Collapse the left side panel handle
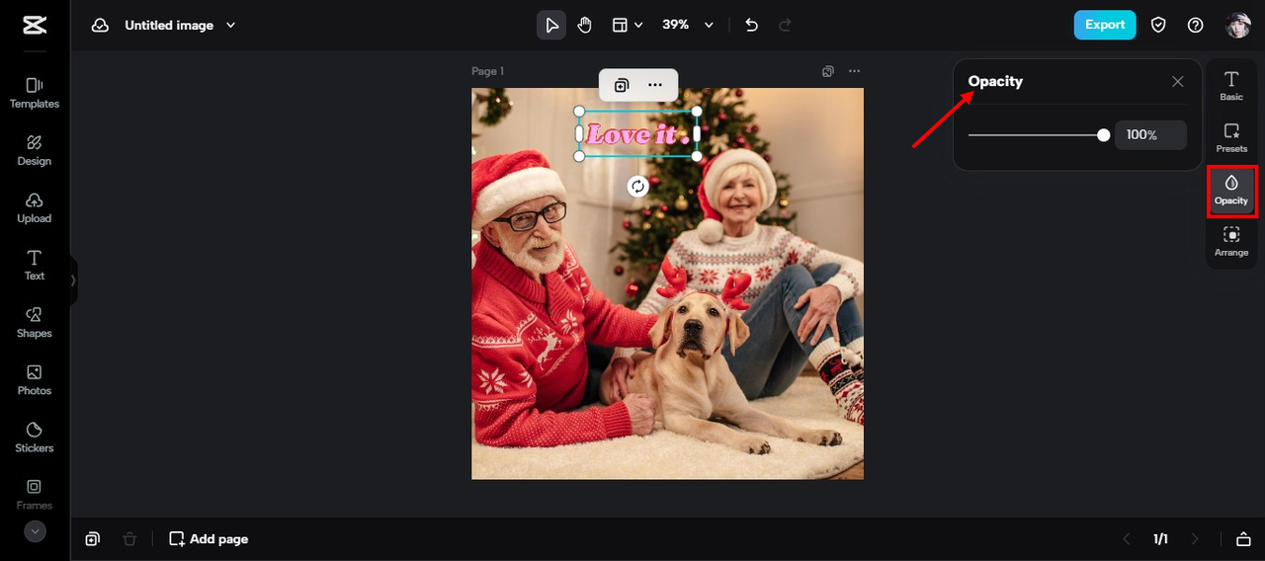This screenshot has height=561, width=1265. point(73,280)
